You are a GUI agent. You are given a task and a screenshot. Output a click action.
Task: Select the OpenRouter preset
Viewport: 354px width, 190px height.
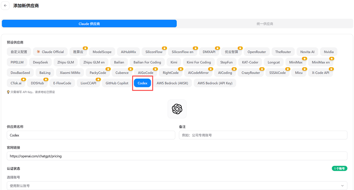click(x=257, y=52)
